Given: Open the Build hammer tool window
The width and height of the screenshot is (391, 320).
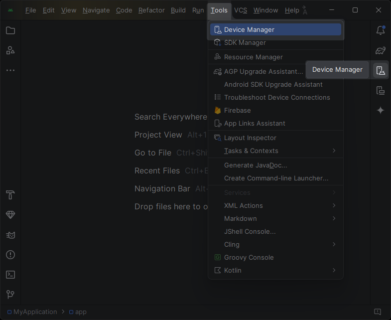Looking at the screenshot, I should click(10, 195).
